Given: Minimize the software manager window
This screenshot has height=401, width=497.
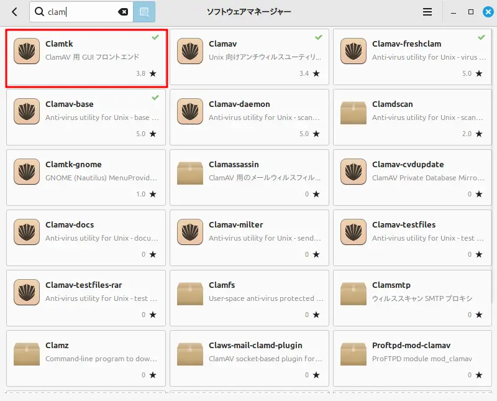Looking at the screenshot, I should [454, 12].
